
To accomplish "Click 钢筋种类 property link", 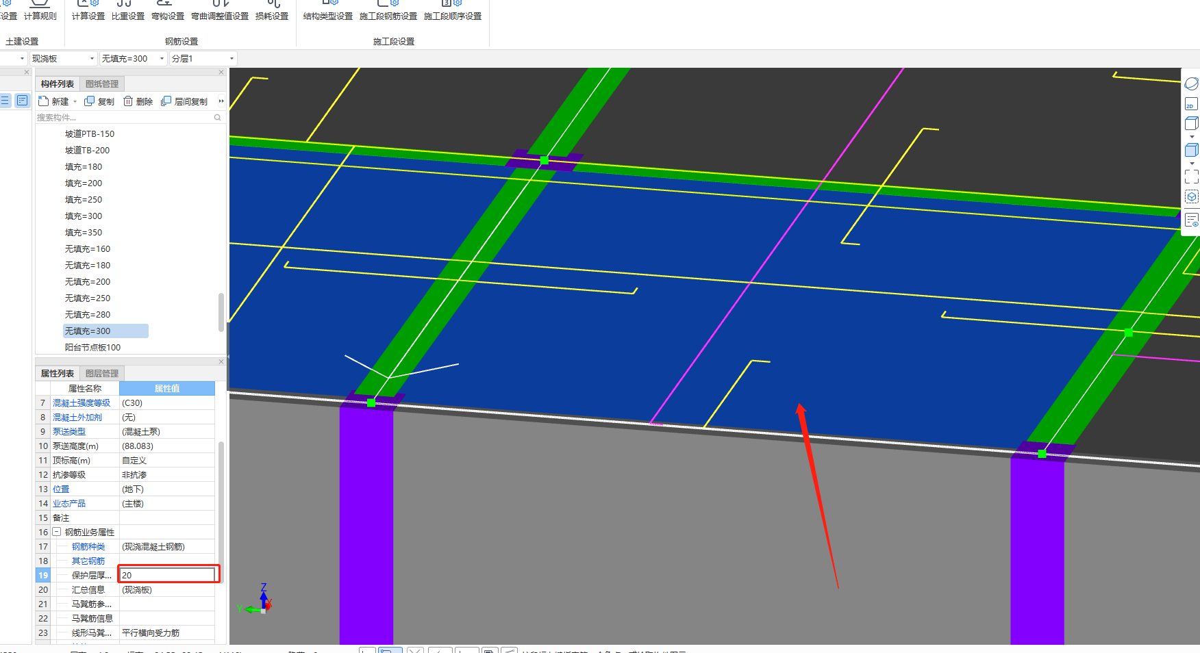I will (x=88, y=547).
